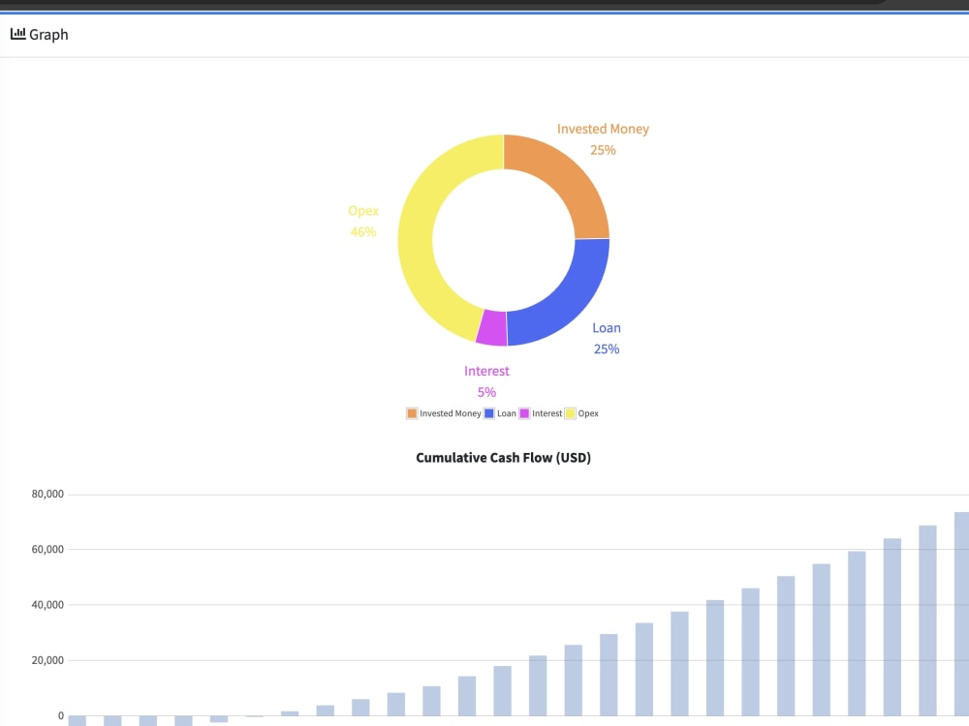Viewport: 969px width, 726px height.
Task: Click the magenta Interest legend swatch
Action: click(x=526, y=413)
